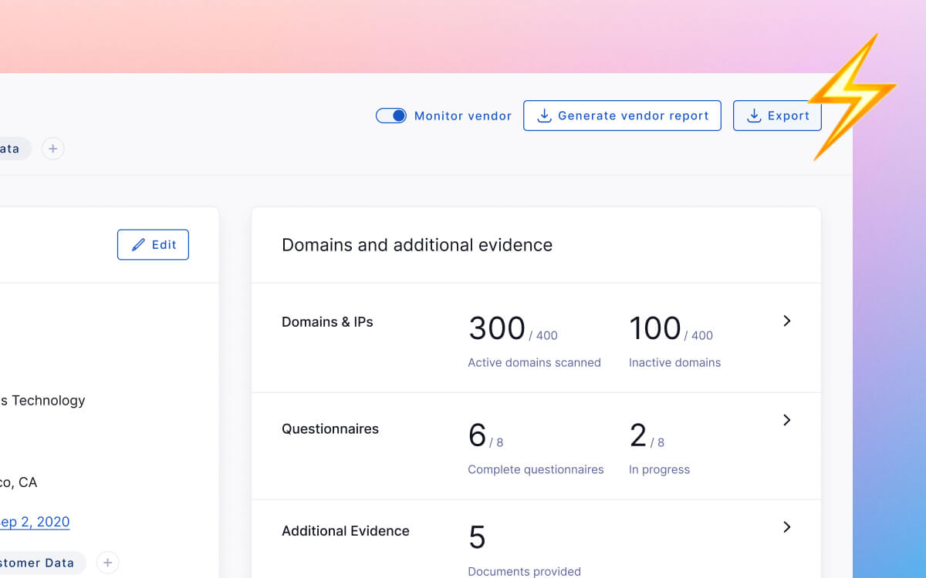Click the 6 complete questionnaires count
Image resolution: width=926 pixels, height=578 pixels.
(x=478, y=435)
